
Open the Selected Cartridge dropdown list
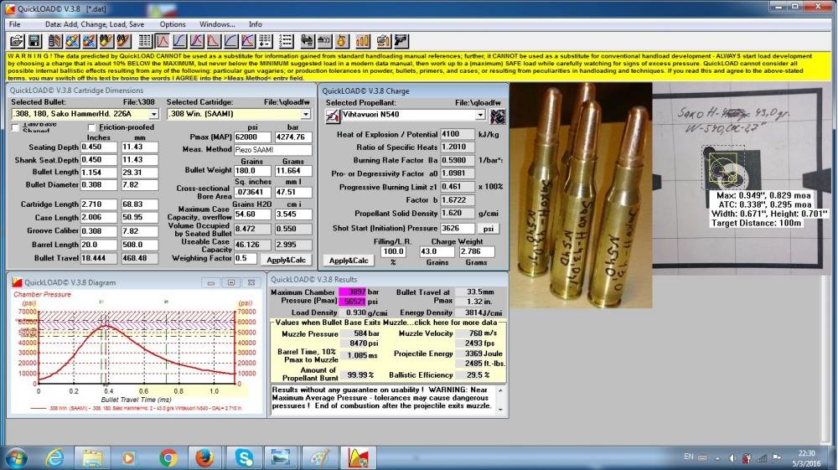point(308,114)
